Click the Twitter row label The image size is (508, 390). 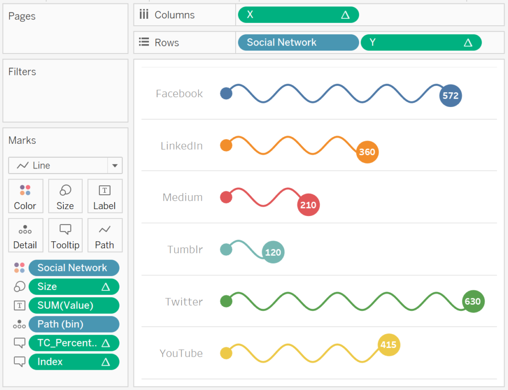point(184,302)
